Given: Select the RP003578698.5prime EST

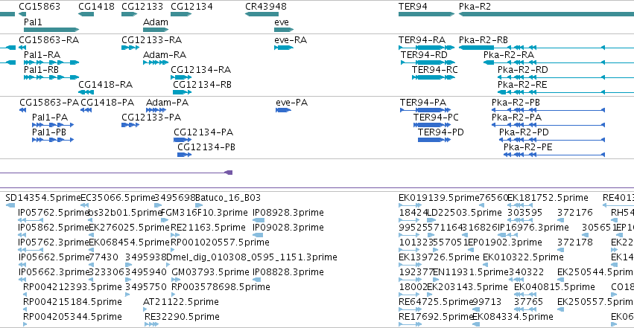Looking at the screenshot, I should click(x=174, y=295).
